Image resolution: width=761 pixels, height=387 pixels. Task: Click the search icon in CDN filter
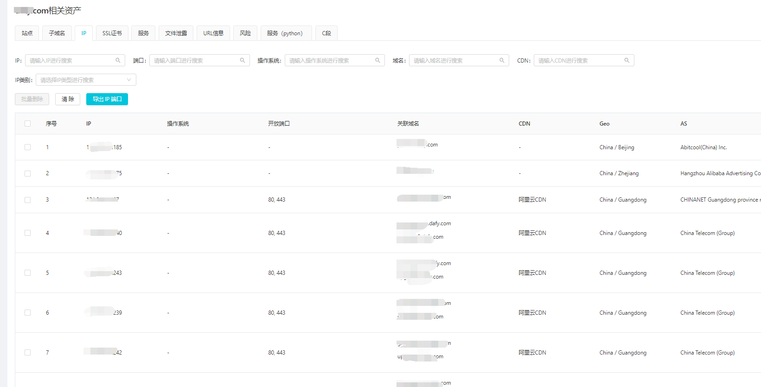click(627, 60)
